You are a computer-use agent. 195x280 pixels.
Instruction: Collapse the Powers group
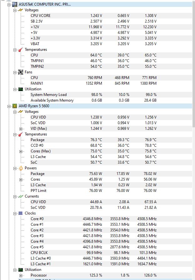pos(15,168)
